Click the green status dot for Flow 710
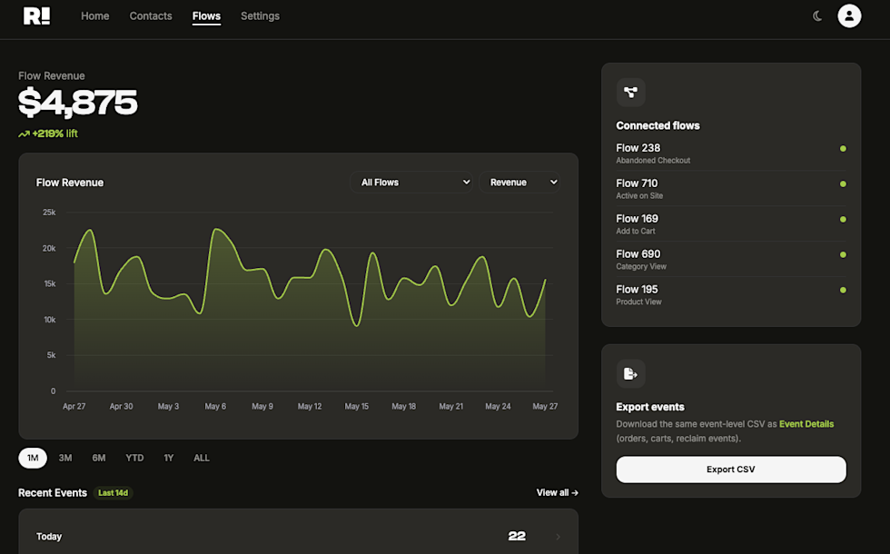890x554 pixels. (x=843, y=183)
